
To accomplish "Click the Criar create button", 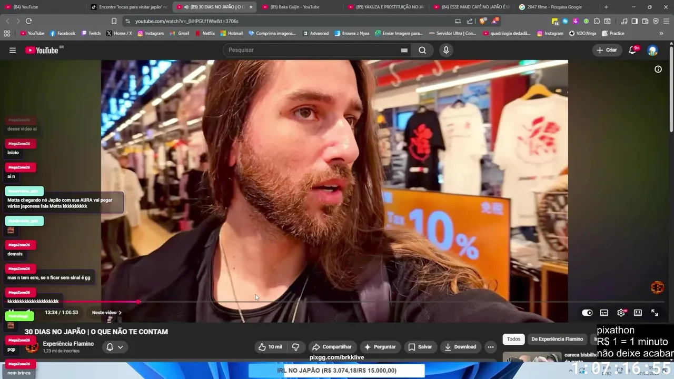I will [x=607, y=50].
